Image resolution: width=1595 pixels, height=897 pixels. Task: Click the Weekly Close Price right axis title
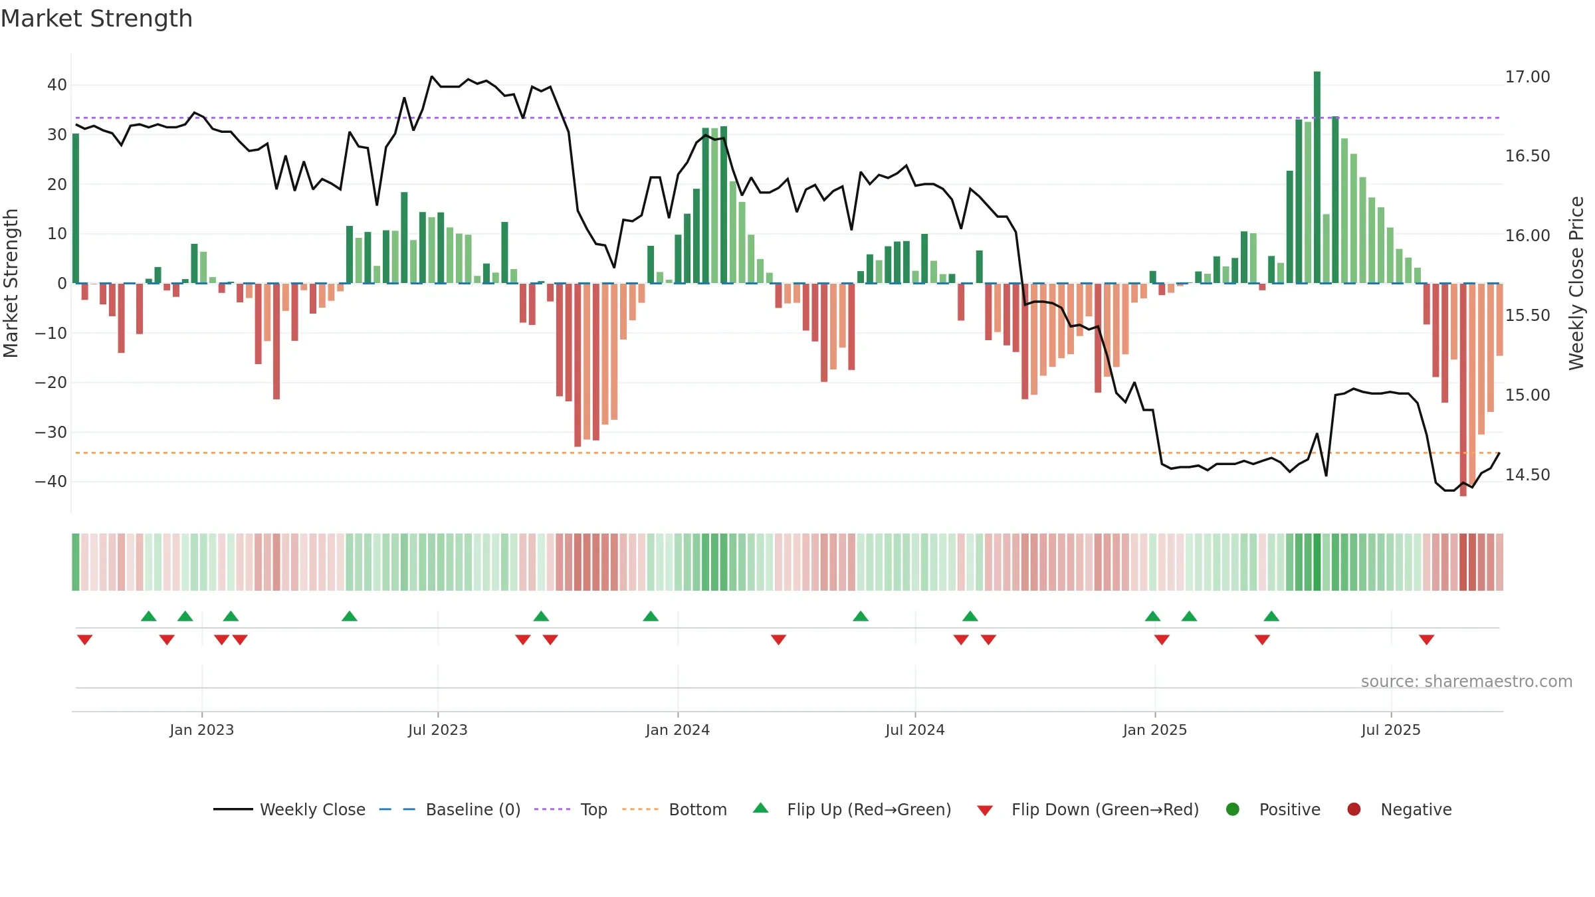point(1576,284)
